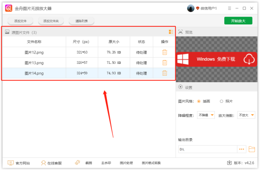Toggle the list view layout icon
The width and height of the screenshot is (260, 171).
point(171,32)
